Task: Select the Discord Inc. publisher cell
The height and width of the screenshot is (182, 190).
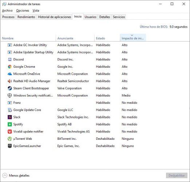Action: coord(65,59)
